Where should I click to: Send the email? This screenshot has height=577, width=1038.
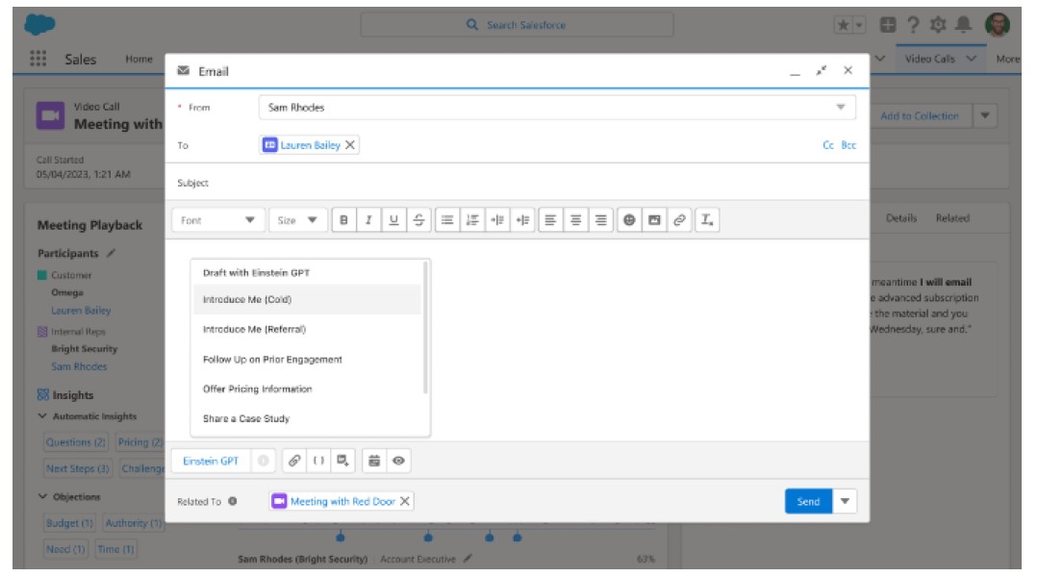pos(807,502)
